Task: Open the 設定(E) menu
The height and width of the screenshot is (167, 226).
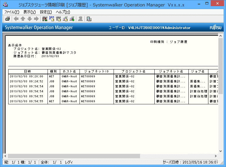Action: 46,12
